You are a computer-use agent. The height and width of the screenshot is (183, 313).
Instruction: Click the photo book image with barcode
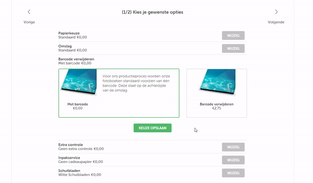pos(79,82)
